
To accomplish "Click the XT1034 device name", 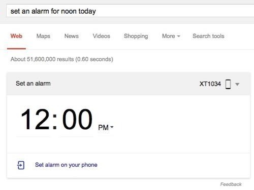I will pyautogui.click(x=210, y=84).
